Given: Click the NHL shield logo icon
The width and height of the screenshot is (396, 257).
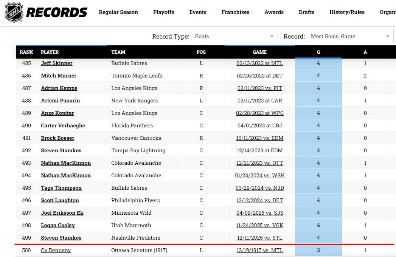Looking at the screenshot, I should (14, 12).
